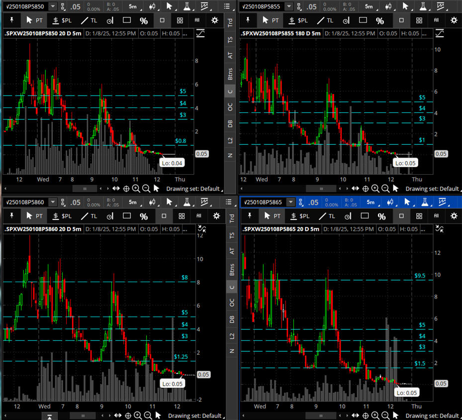The width and height of the screenshot is (462, 420).
Task: Click the All button on the 5855 chart
Action: click(x=436, y=20)
